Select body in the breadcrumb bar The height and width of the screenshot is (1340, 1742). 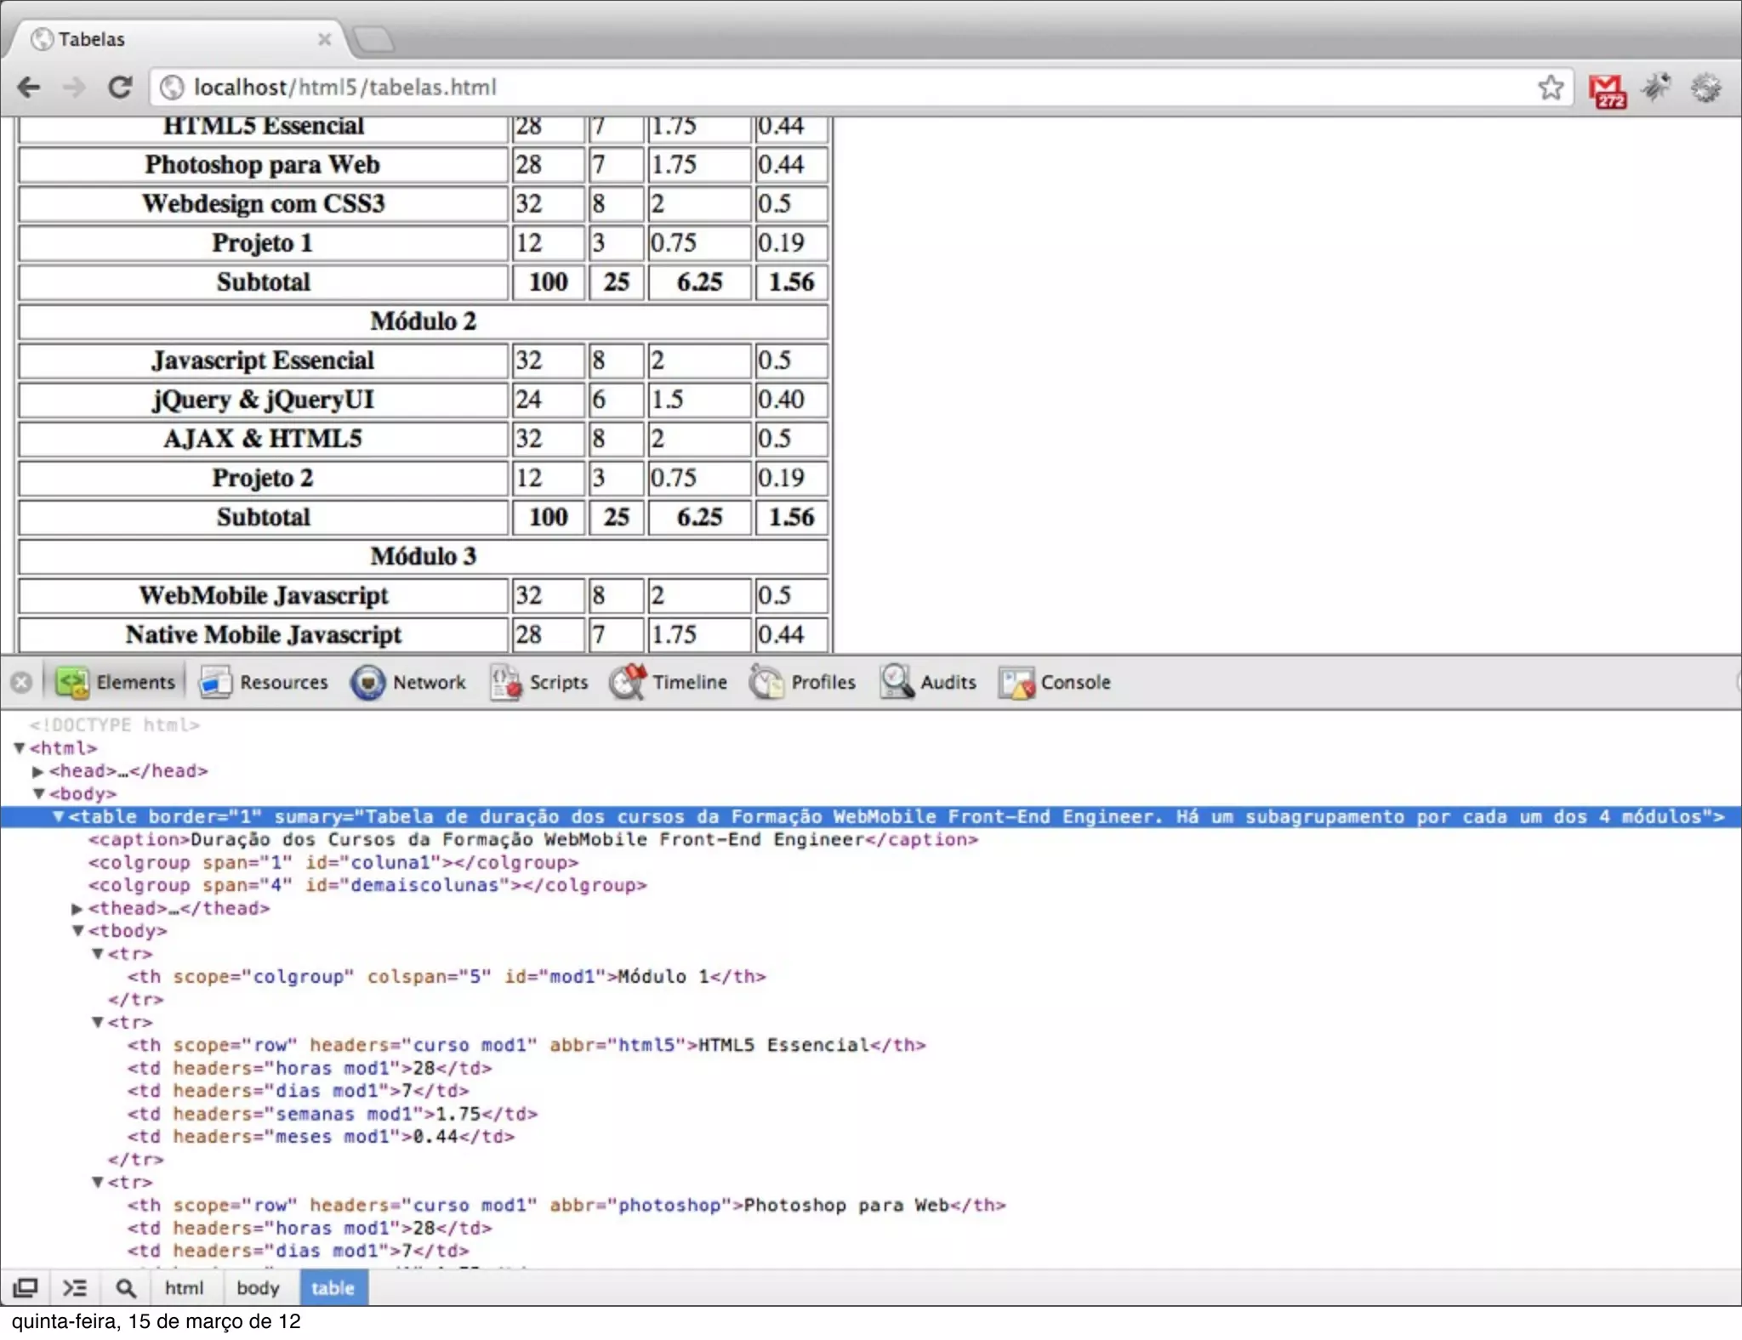[258, 1288]
